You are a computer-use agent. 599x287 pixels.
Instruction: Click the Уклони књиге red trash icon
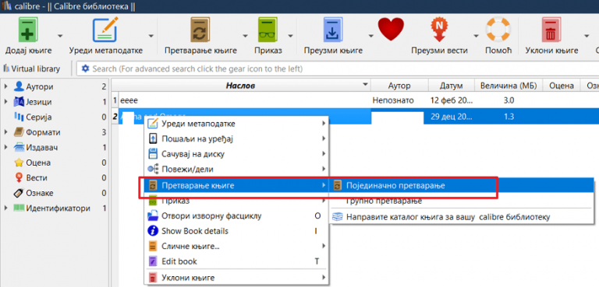pos(551,30)
